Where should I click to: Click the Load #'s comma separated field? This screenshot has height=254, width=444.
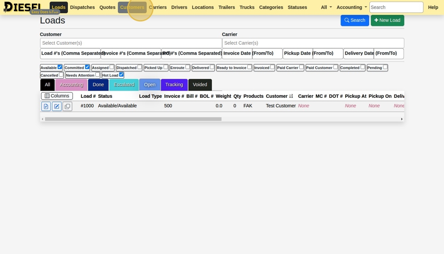pyautogui.click(x=70, y=53)
